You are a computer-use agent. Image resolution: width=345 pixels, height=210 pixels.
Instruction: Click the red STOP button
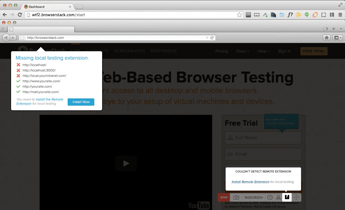pyautogui.click(x=224, y=197)
